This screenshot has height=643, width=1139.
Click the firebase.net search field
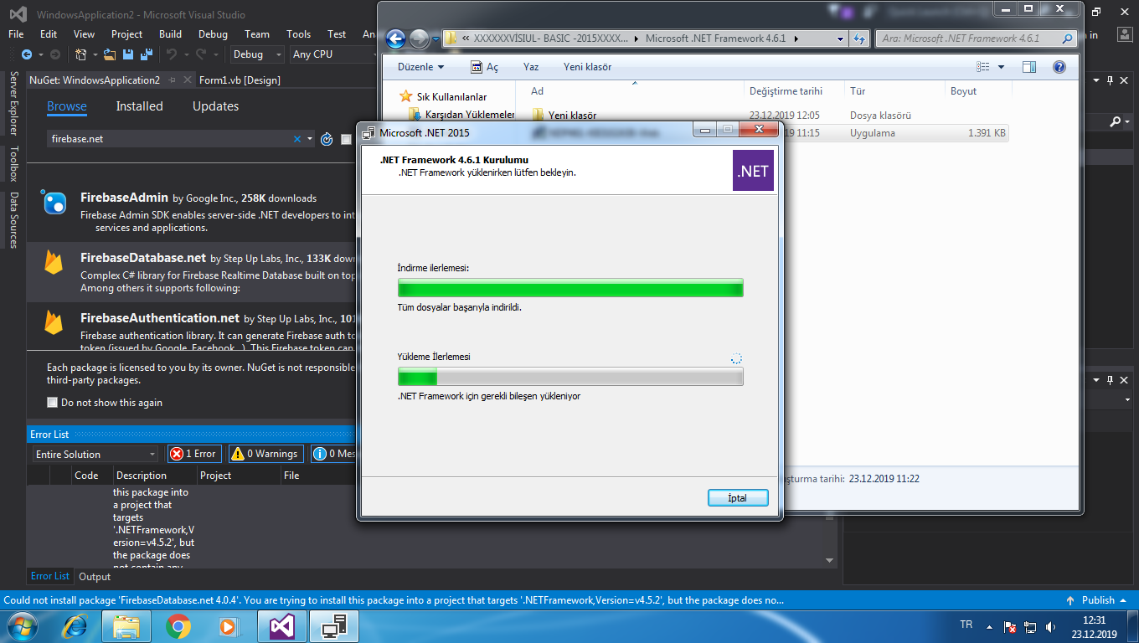tap(167, 139)
